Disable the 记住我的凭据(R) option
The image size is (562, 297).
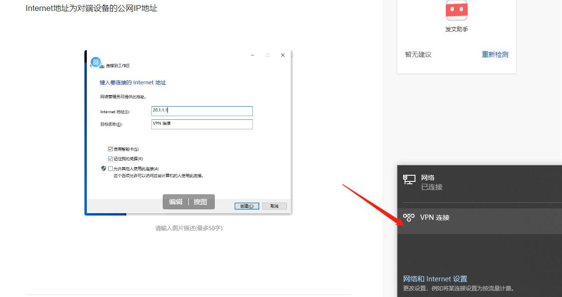[110, 158]
